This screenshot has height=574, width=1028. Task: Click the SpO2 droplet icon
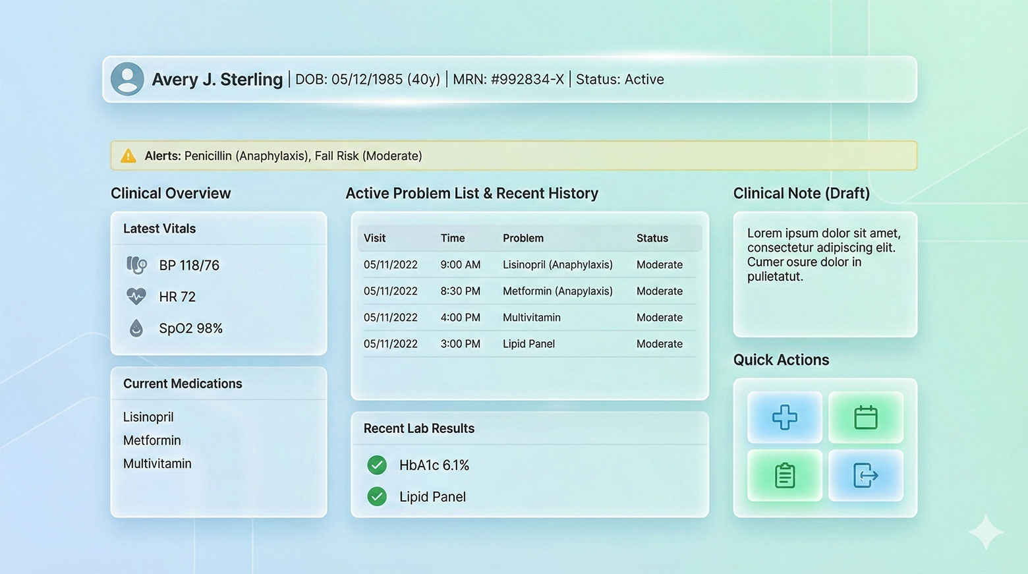136,328
